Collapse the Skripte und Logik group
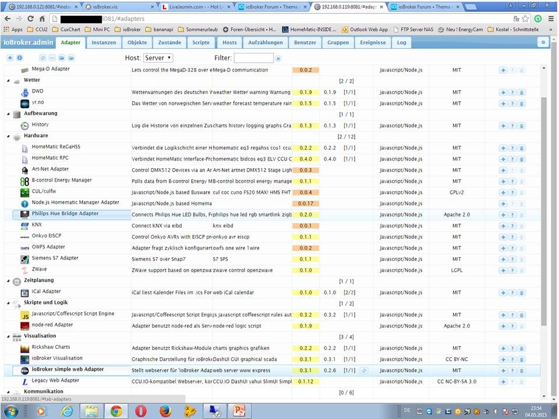Viewport: 559px width, 419px height. [x=8, y=303]
